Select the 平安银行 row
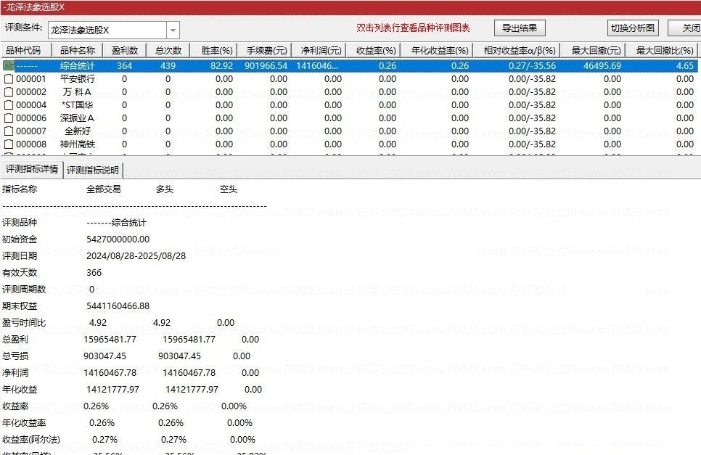 coord(349,79)
